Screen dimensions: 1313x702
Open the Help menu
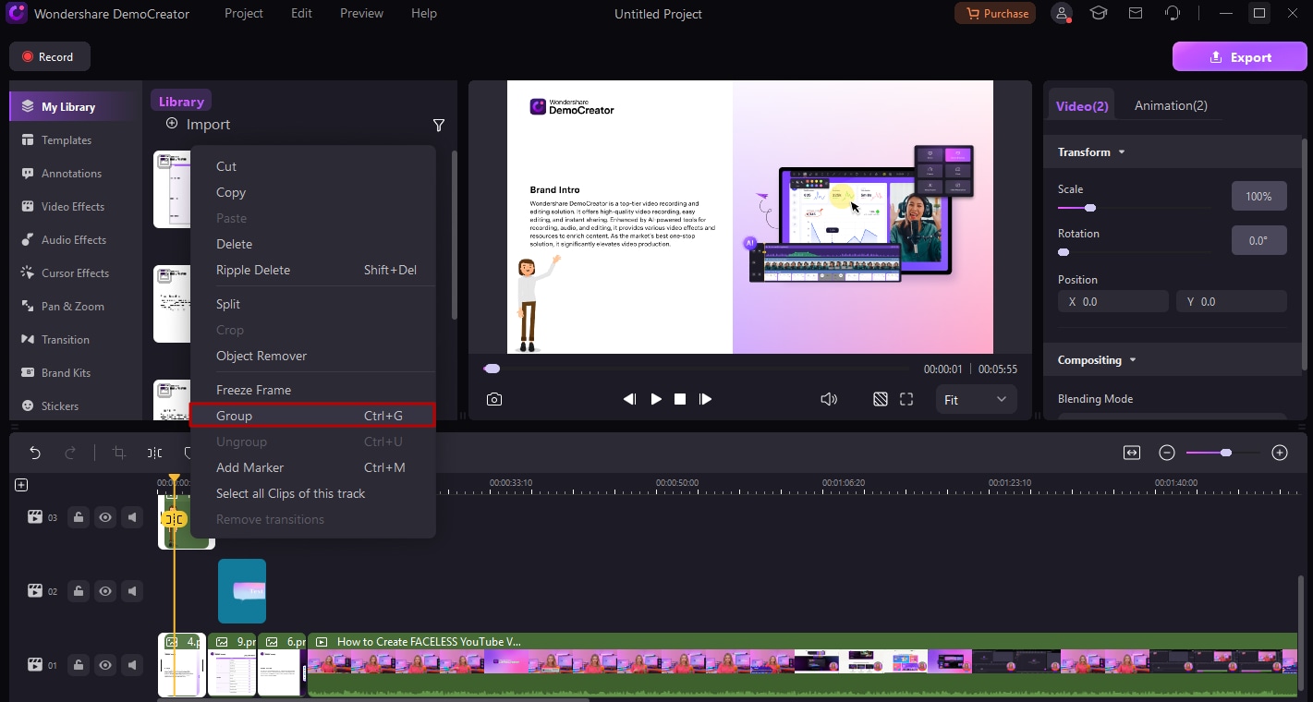coord(424,14)
